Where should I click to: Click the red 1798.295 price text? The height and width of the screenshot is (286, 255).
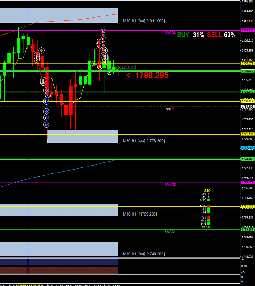[x=152, y=75]
